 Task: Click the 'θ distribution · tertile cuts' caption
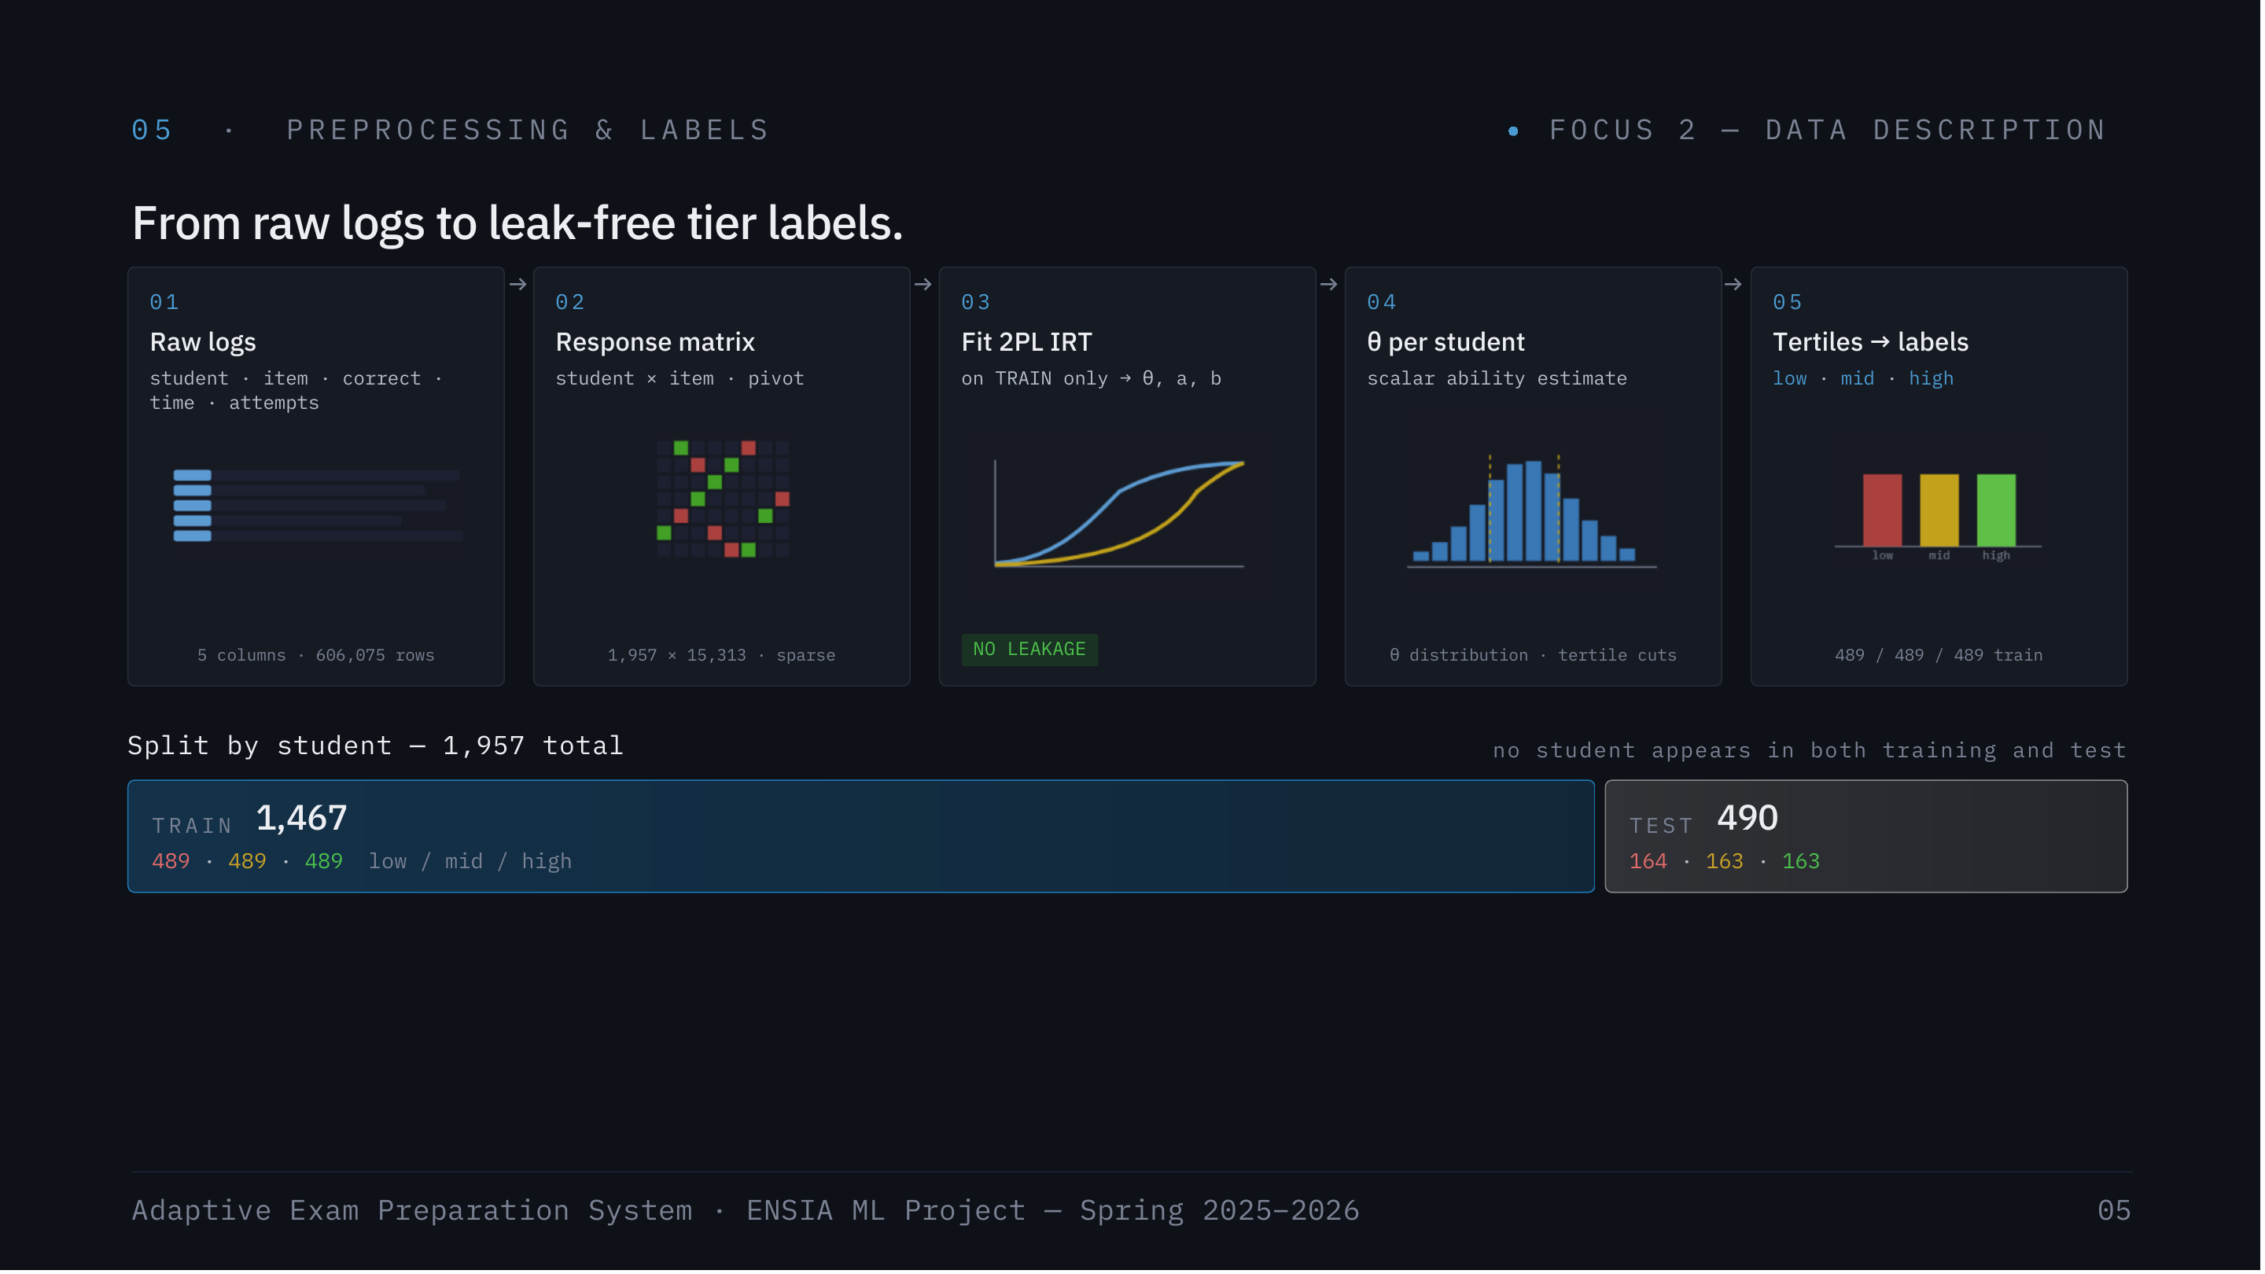[1535, 657]
